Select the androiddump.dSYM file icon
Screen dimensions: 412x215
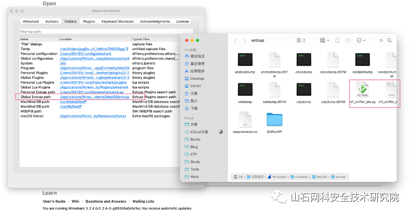(x=274, y=60)
